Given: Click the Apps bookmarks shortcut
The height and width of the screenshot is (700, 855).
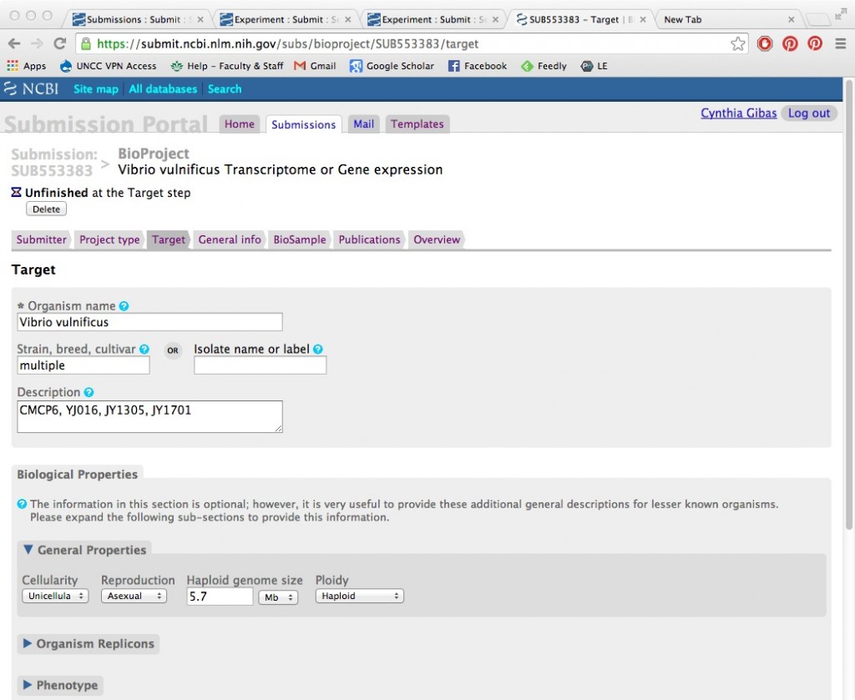Looking at the screenshot, I should pyautogui.click(x=27, y=66).
